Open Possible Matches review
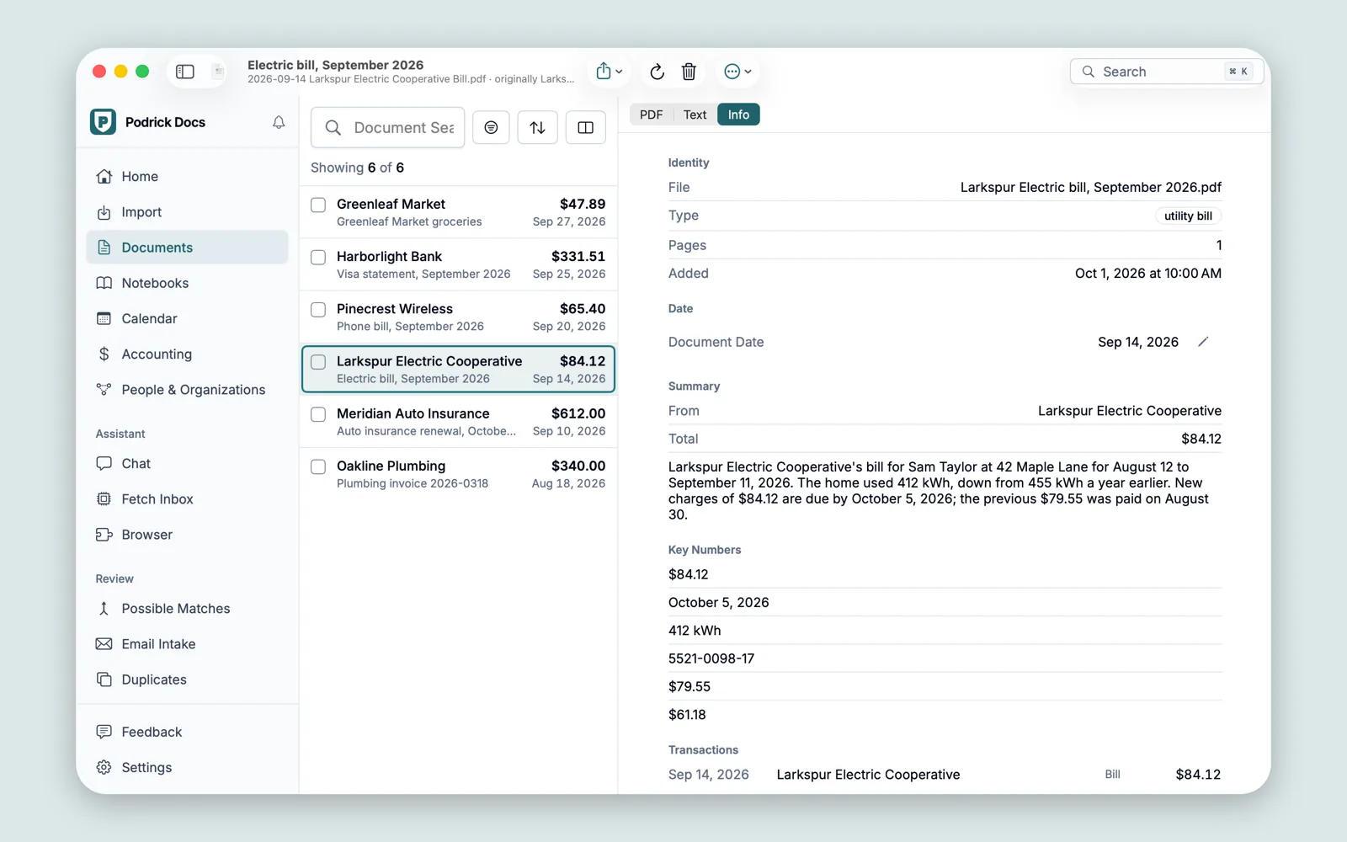1347x842 pixels. 187,609
